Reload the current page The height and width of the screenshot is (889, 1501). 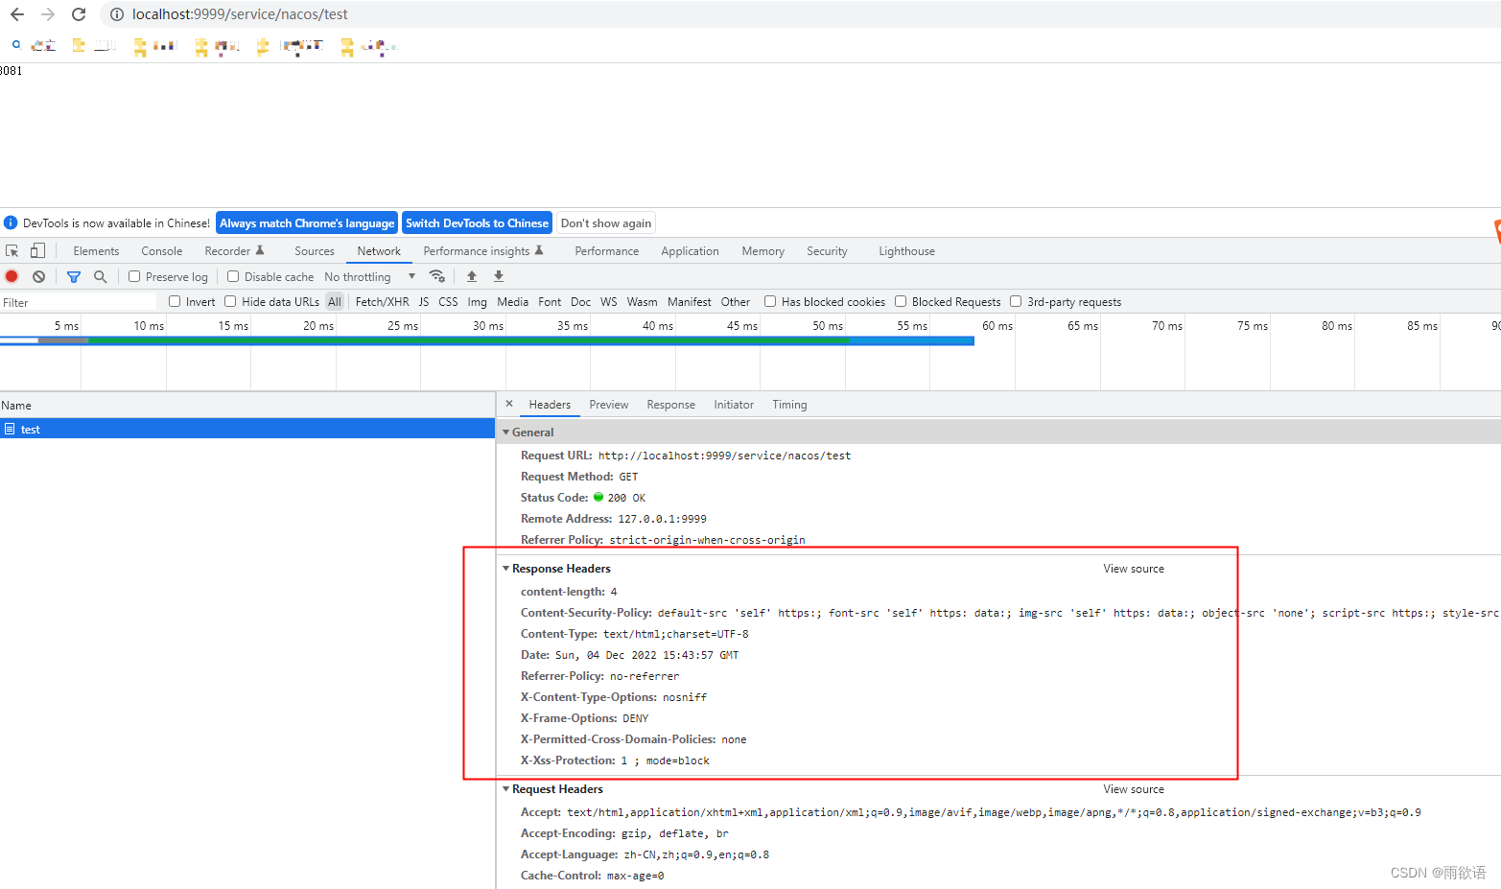(x=79, y=14)
